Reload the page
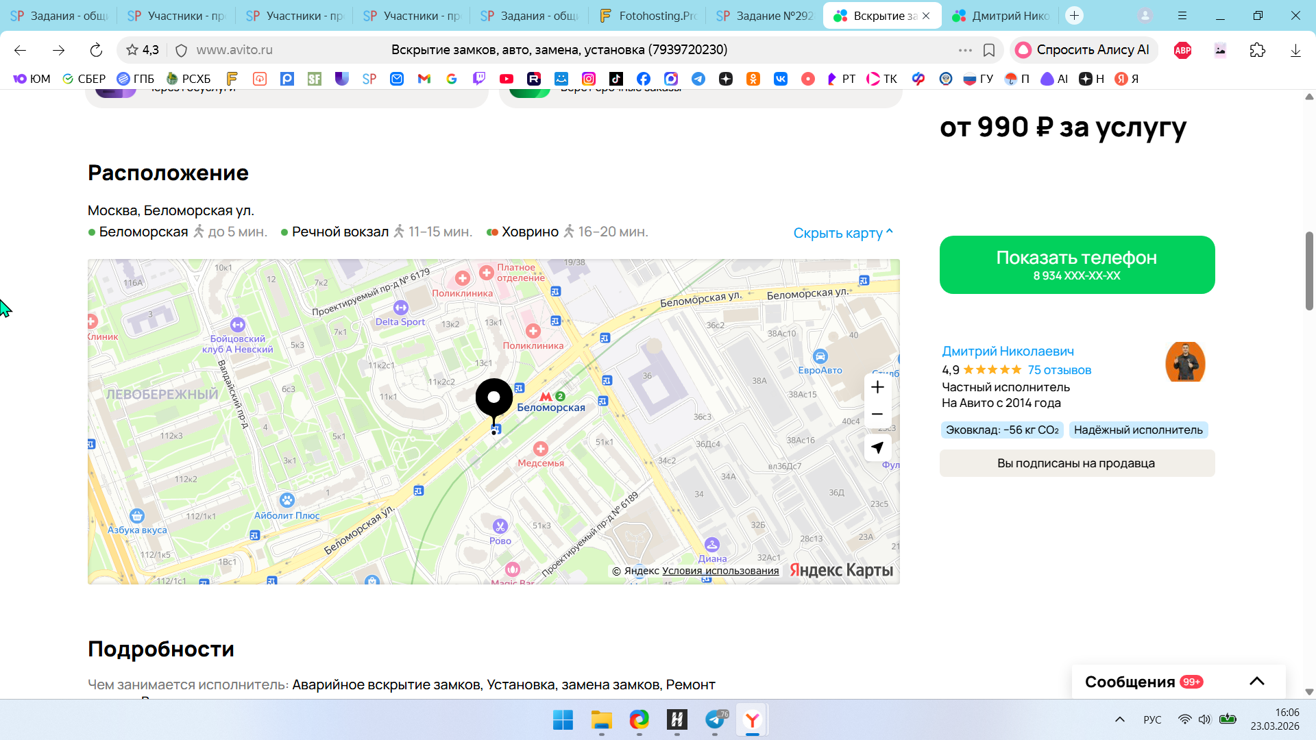 (96, 50)
